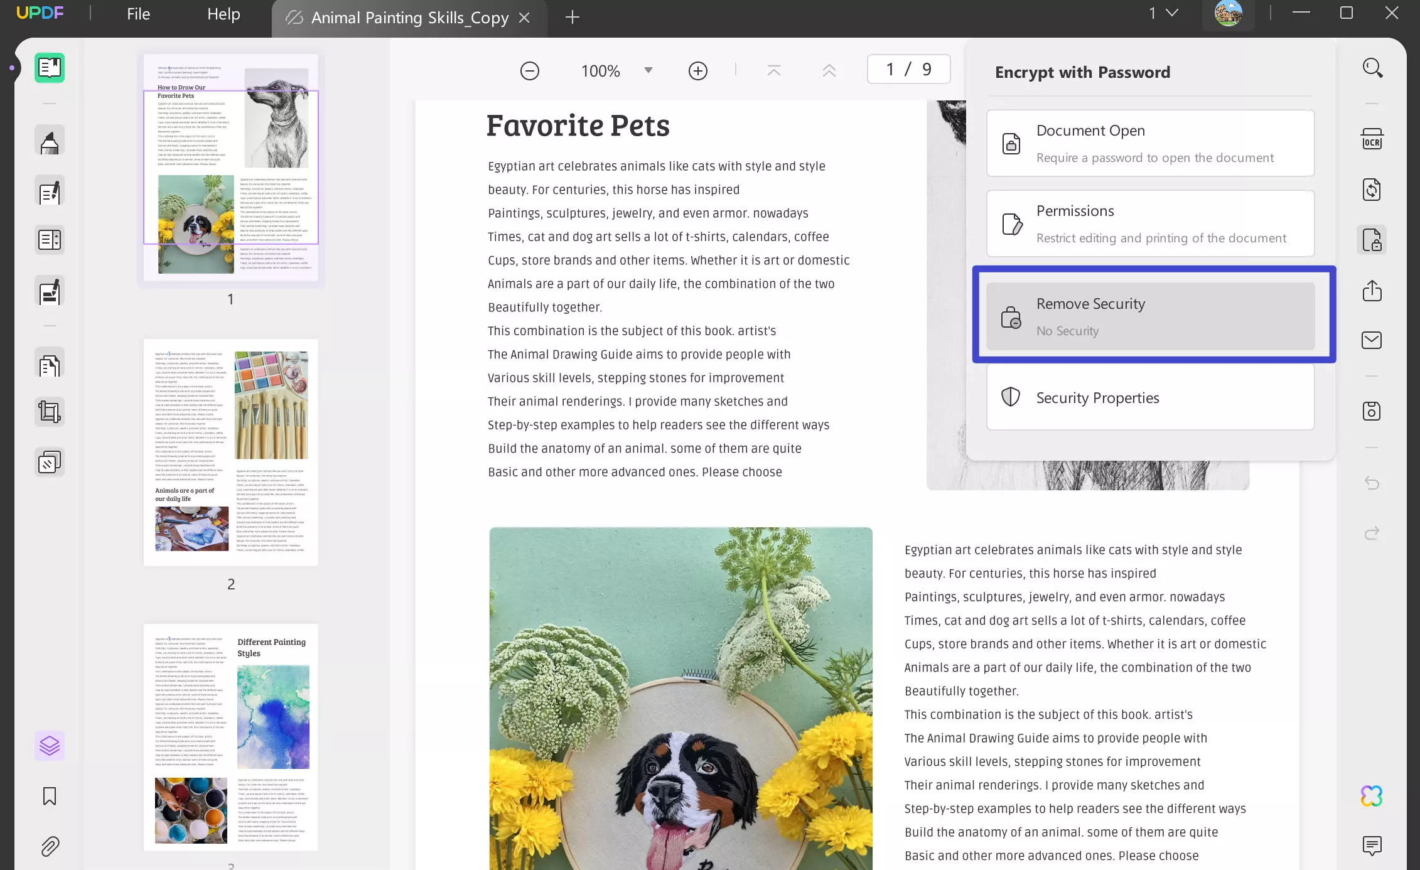
Task: Select the Animal Painting Skills_Copy tab
Action: (x=409, y=18)
